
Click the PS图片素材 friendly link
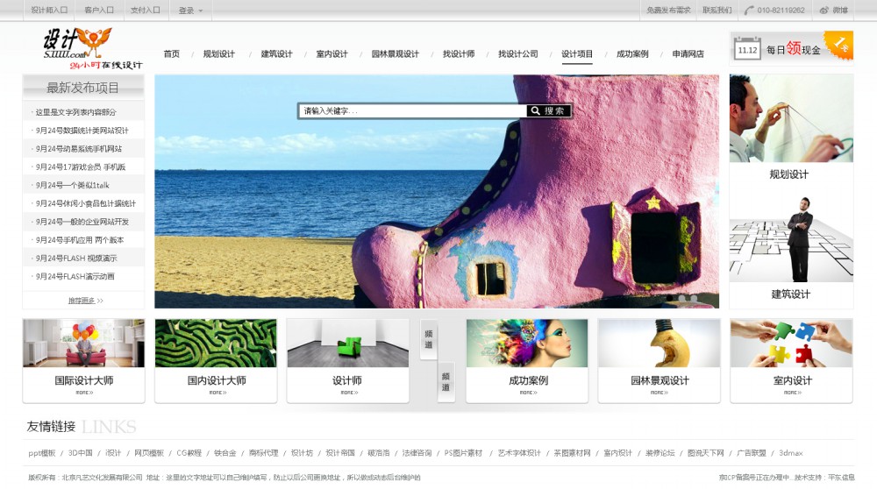tap(463, 453)
